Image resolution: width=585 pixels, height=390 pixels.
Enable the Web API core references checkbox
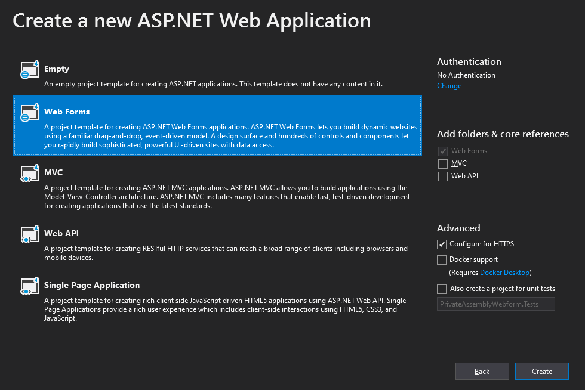pos(442,177)
